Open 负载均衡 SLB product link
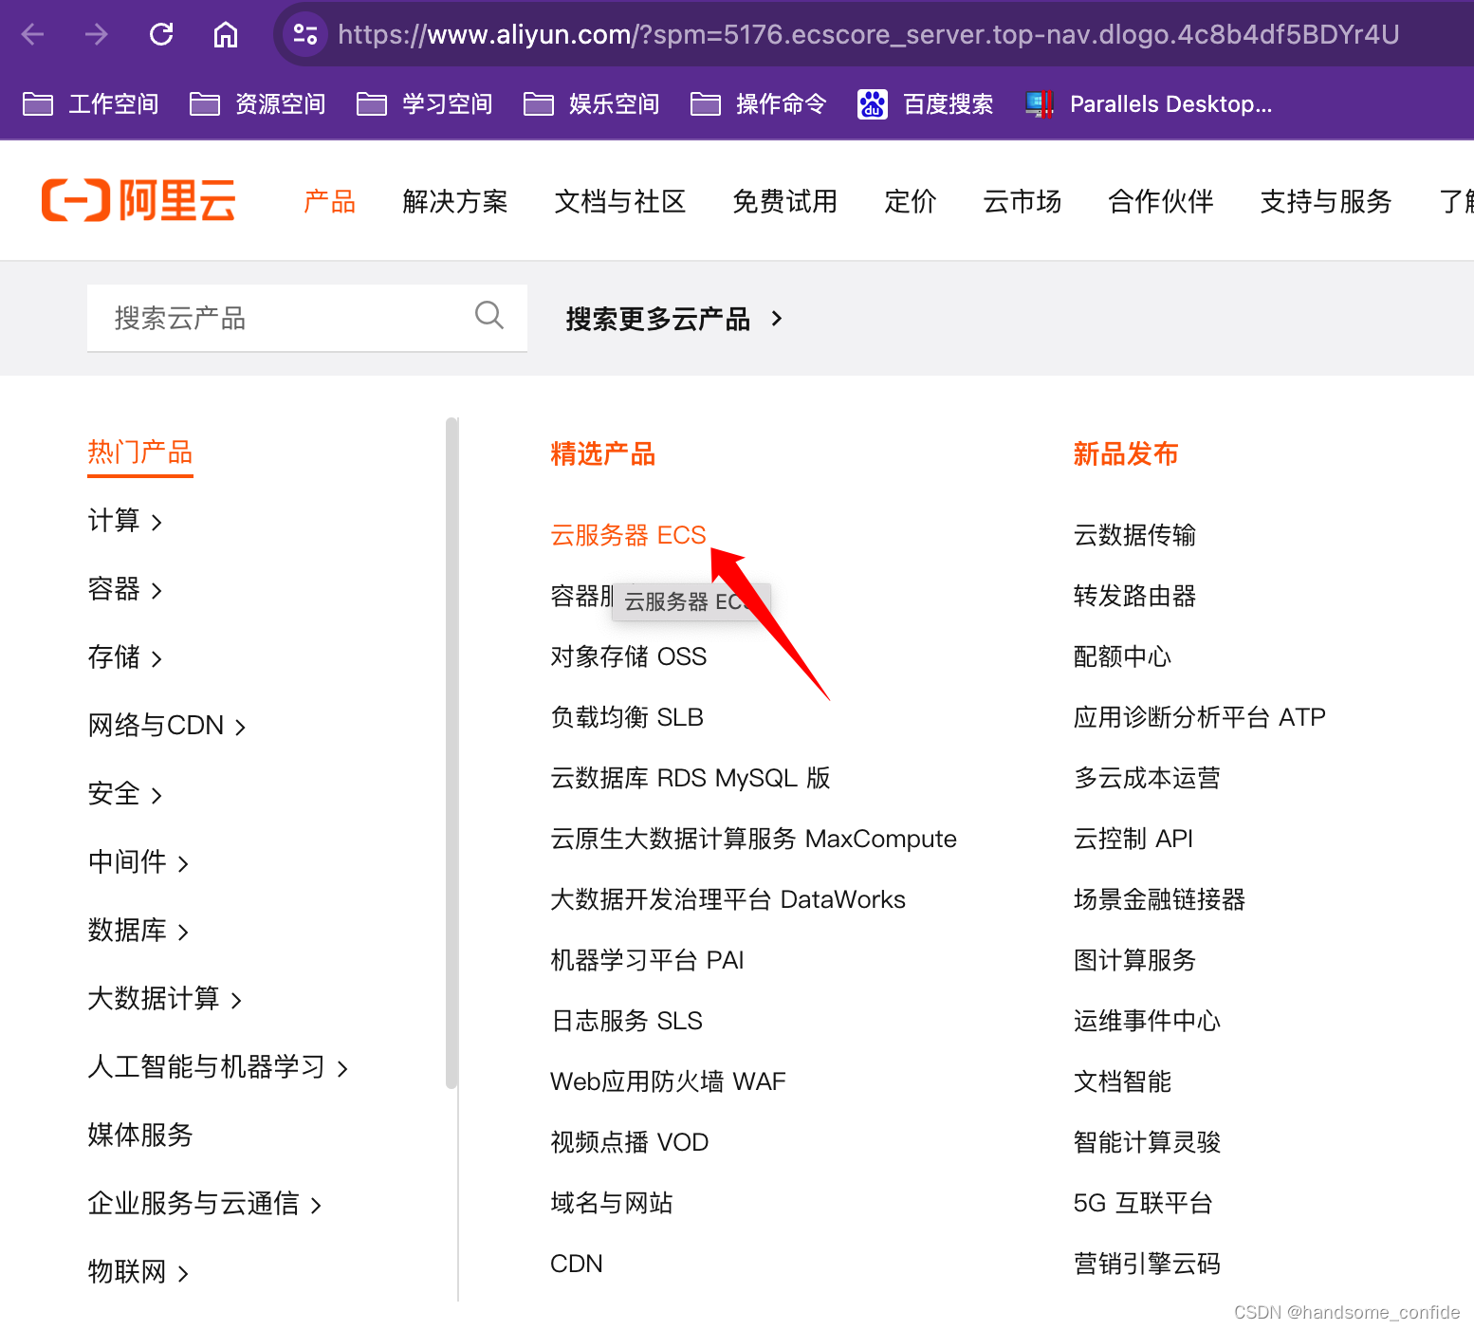The height and width of the screenshot is (1330, 1474). (x=627, y=717)
